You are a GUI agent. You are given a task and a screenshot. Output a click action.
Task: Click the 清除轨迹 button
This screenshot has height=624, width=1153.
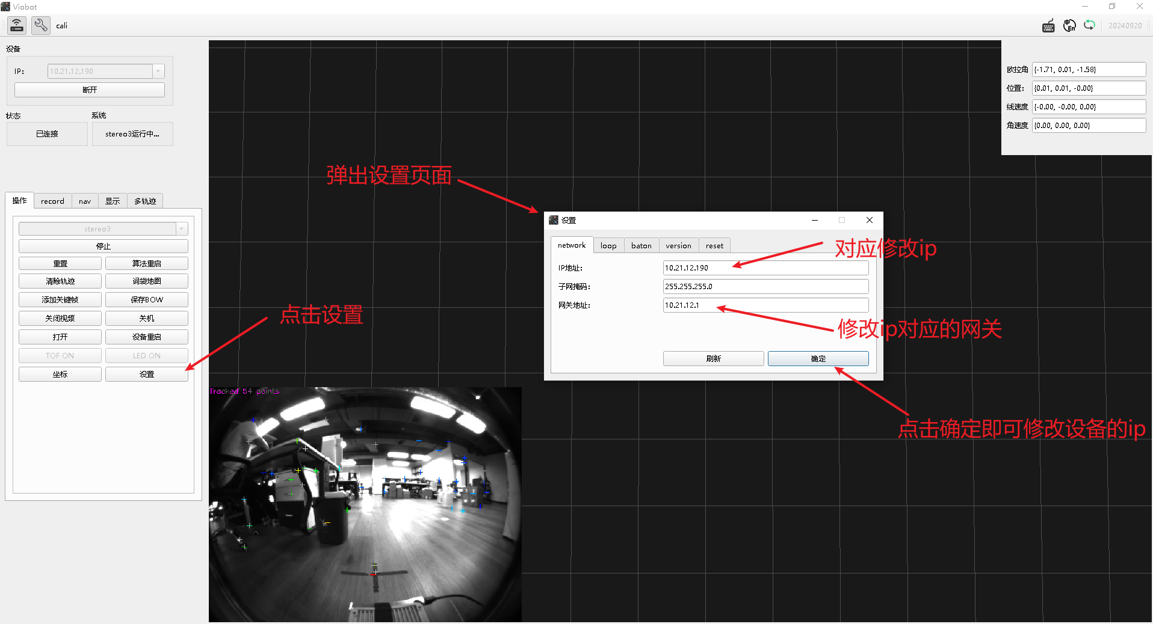(60, 281)
